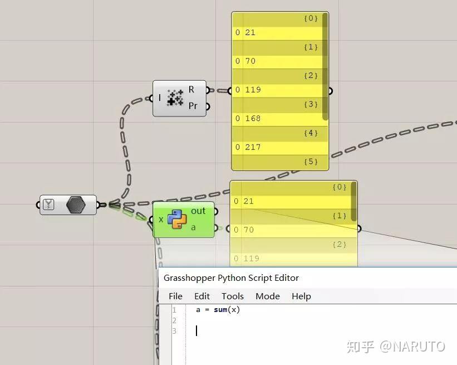Open the Help menu of the script editor
The height and width of the screenshot is (365, 457).
(301, 296)
